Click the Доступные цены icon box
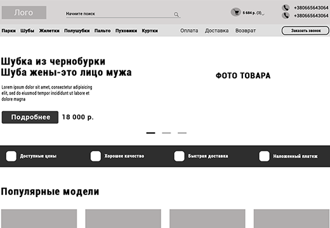Image resolution: width=330 pixels, height=228 pixels. (x=11, y=156)
